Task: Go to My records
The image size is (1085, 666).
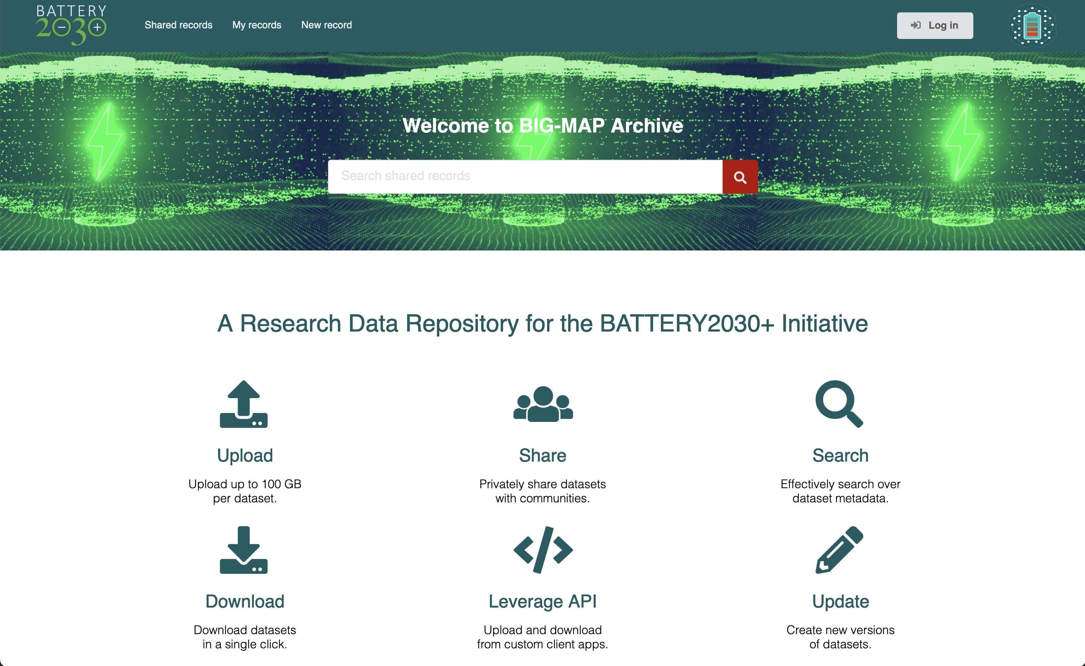Action: coord(257,25)
